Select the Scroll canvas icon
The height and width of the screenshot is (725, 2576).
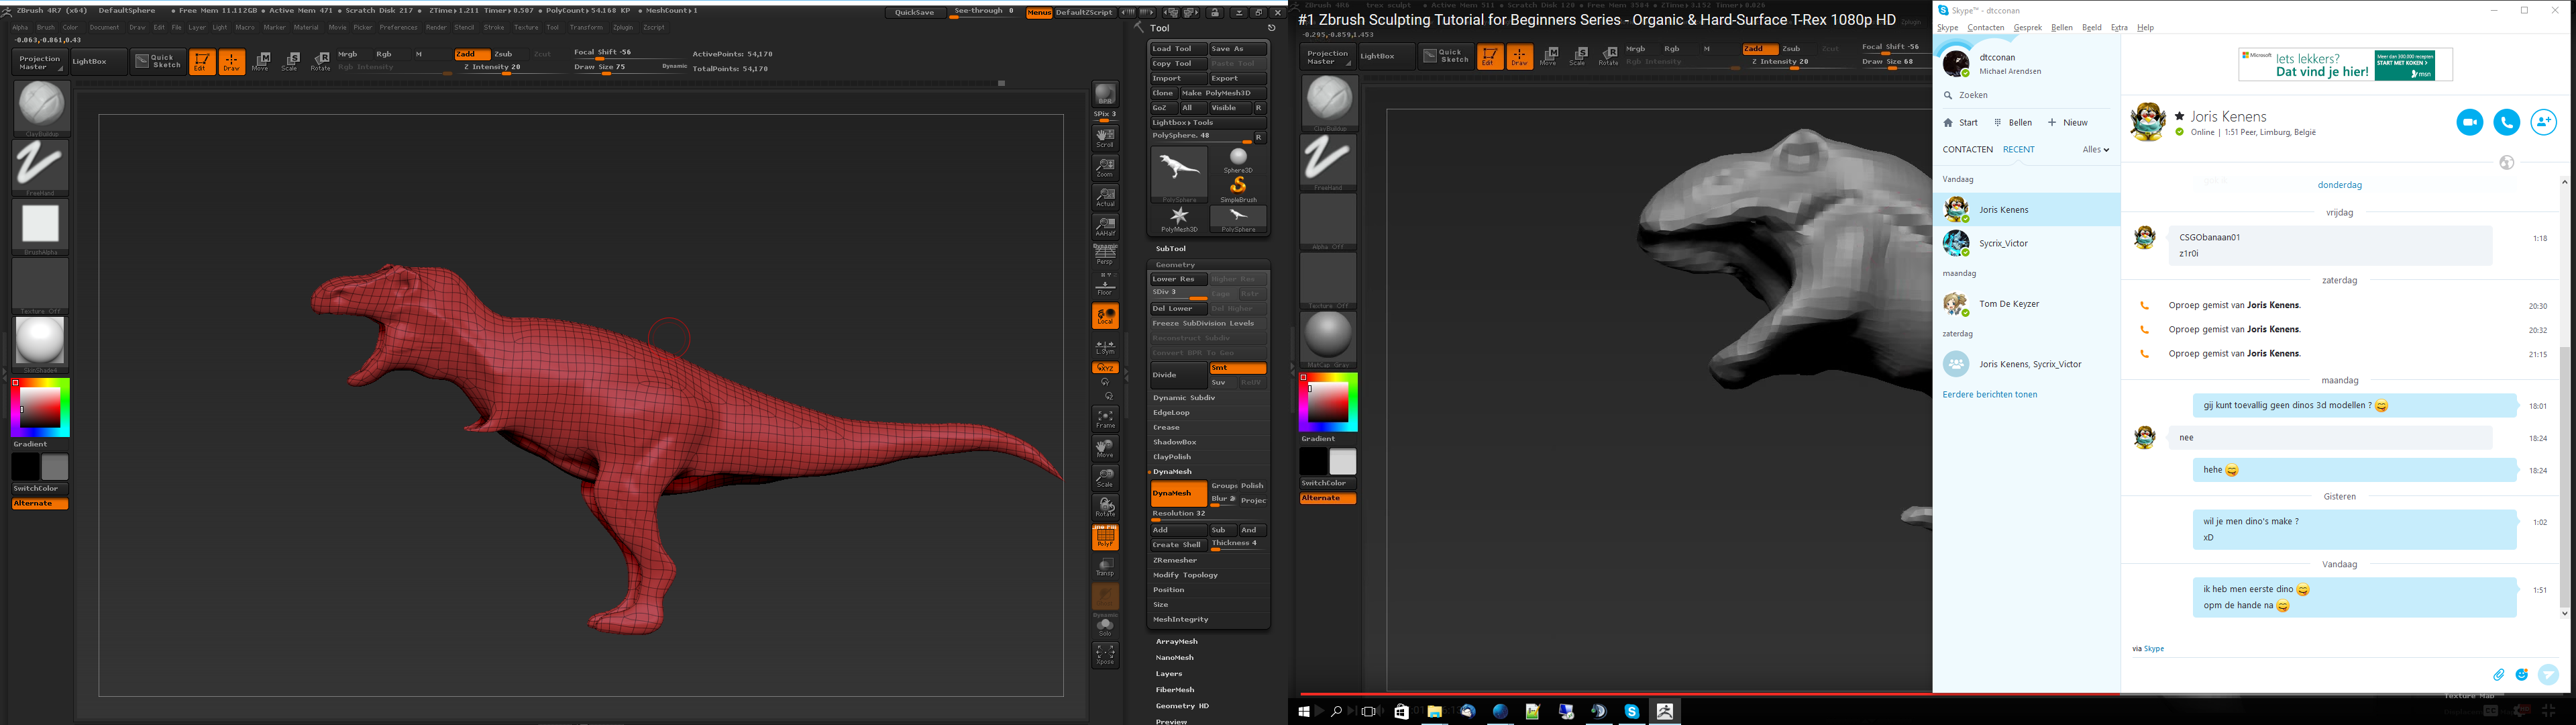coord(1105,137)
